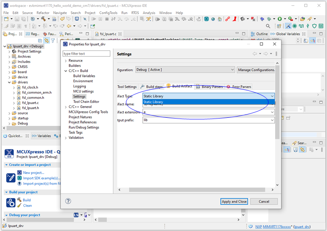Click the Manage Configurations button
This screenshot has height=231, width=327.
[x=256, y=70]
